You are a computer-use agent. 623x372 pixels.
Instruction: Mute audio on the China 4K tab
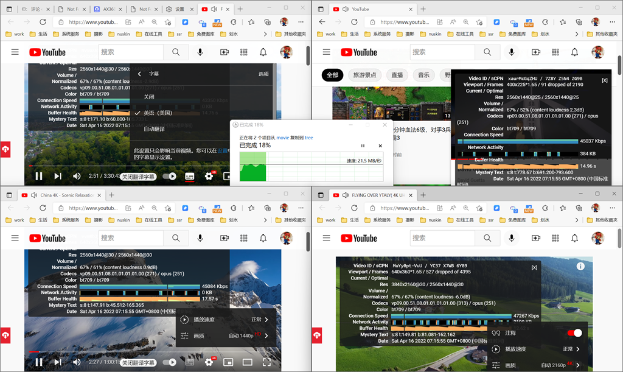[34, 195]
